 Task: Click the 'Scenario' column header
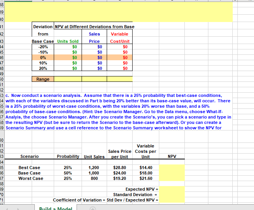point(29,156)
